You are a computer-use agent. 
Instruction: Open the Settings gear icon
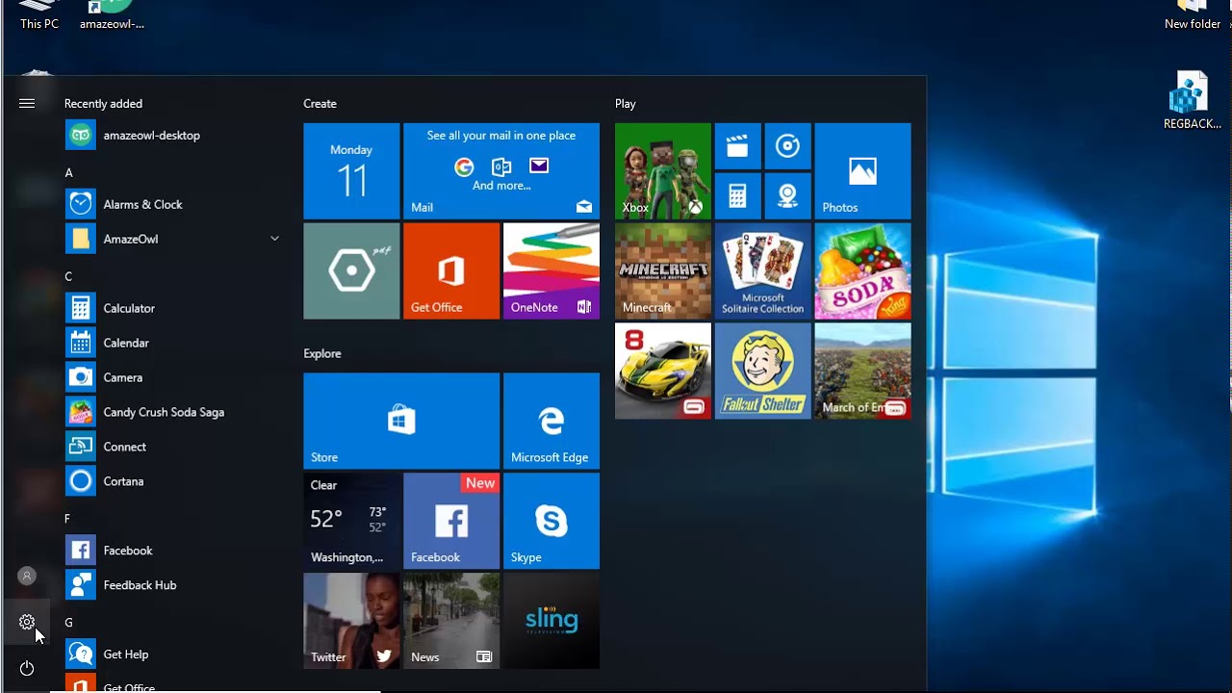pyautogui.click(x=27, y=623)
